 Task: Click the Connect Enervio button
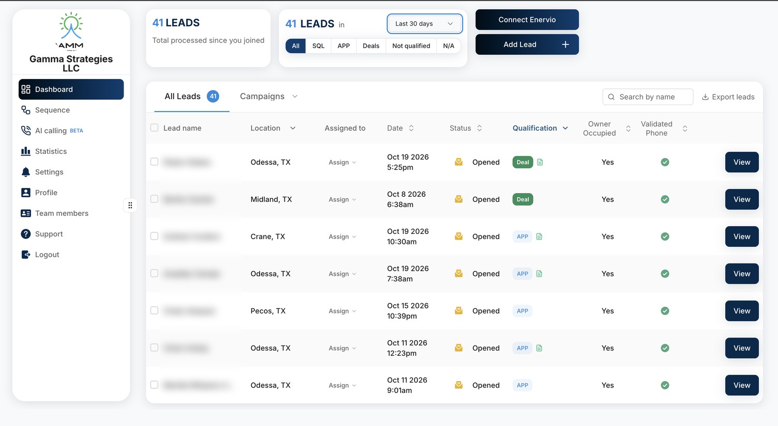[x=527, y=20]
